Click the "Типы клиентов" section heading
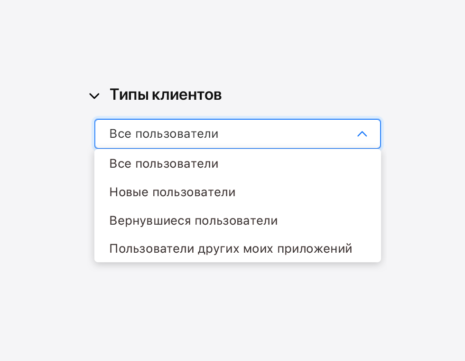 click(x=166, y=95)
